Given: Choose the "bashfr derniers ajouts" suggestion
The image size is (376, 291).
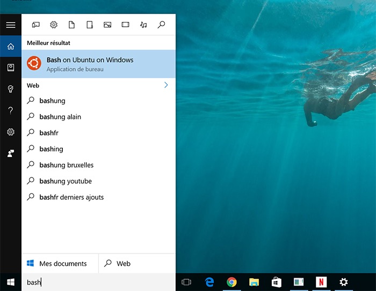Looking at the screenshot, I should click(71, 197).
